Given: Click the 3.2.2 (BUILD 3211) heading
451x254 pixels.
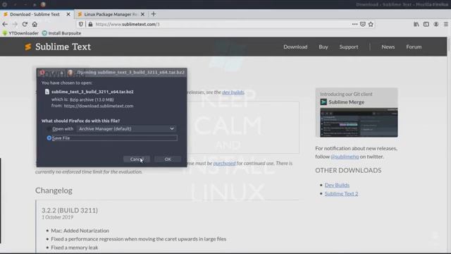Looking at the screenshot, I should (70, 210).
